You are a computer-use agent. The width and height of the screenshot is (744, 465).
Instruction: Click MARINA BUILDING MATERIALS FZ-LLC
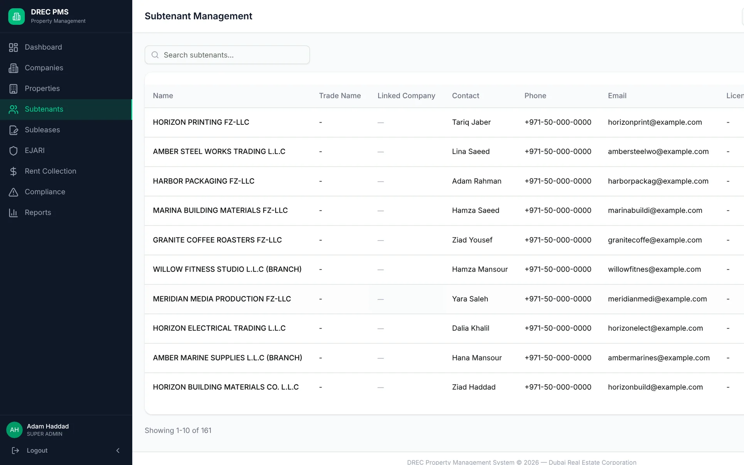click(220, 210)
